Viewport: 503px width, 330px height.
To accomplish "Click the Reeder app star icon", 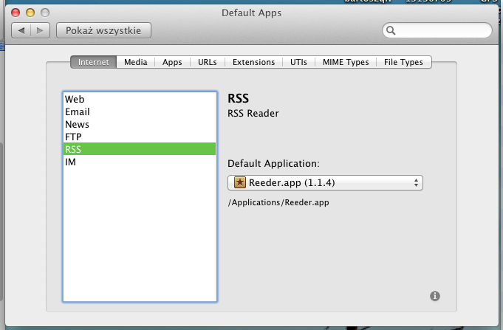I will (239, 182).
